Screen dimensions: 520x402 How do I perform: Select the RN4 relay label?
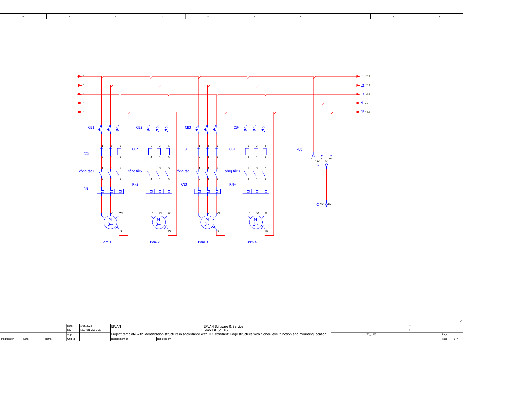(232, 184)
